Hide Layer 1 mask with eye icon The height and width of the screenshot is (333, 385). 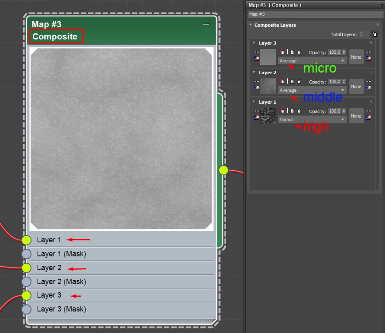(368, 111)
